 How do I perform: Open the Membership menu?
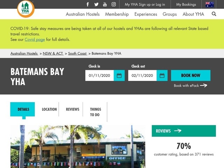click(x=117, y=14)
